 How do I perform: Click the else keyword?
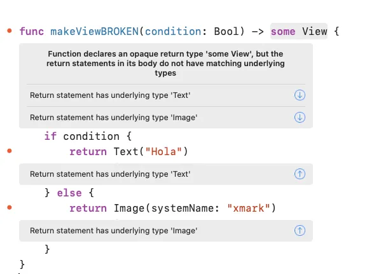[69, 193]
